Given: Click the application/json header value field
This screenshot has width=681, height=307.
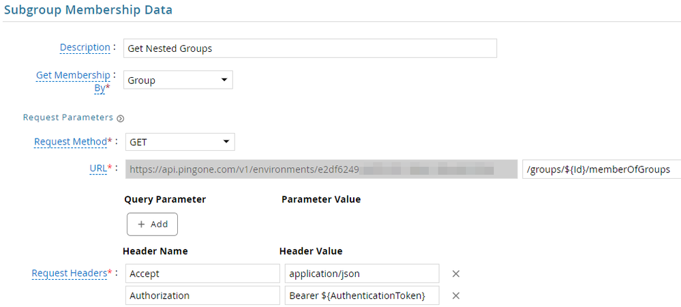Looking at the screenshot, I should pyautogui.click(x=362, y=274).
